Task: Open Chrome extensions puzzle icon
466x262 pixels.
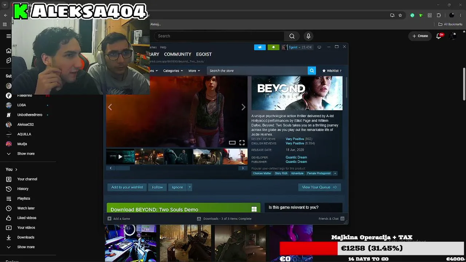Action: coord(439,15)
